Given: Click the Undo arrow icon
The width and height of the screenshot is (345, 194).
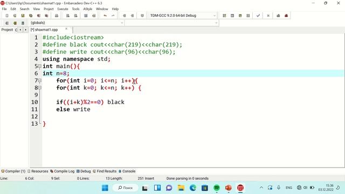Looking at the screenshot, I should [105, 16].
